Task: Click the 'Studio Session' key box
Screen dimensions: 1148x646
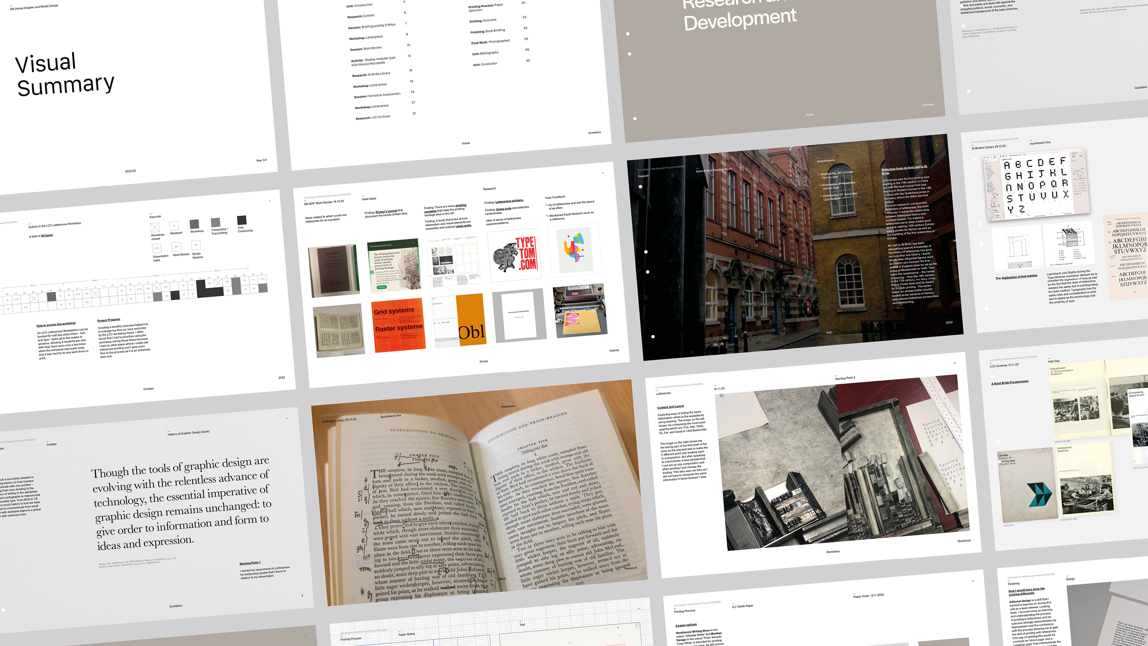Action: [x=196, y=246]
